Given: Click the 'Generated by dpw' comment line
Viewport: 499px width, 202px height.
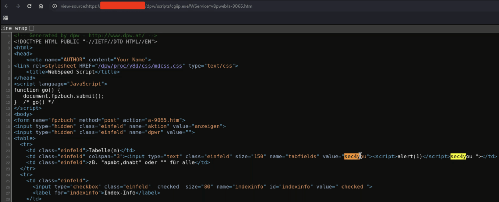Looking at the screenshot, I should [x=85, y=36].
